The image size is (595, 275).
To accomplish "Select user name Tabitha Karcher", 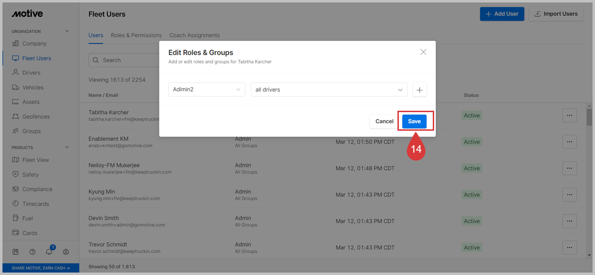I will point(109,112).
